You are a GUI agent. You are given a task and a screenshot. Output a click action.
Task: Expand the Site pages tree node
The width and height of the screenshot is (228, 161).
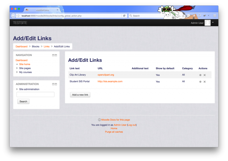[17, 68]
